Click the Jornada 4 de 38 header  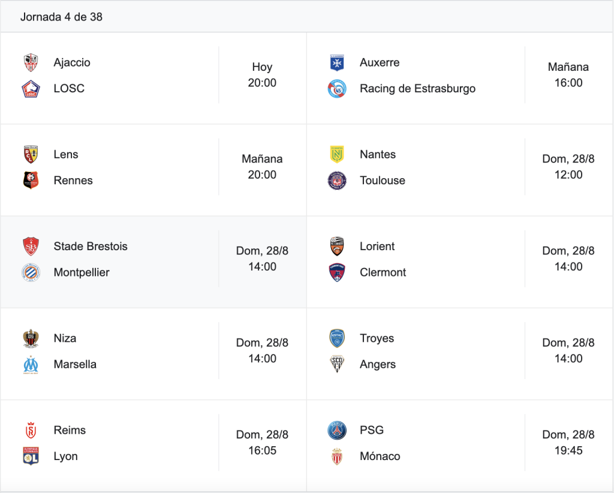click(61, 17)
